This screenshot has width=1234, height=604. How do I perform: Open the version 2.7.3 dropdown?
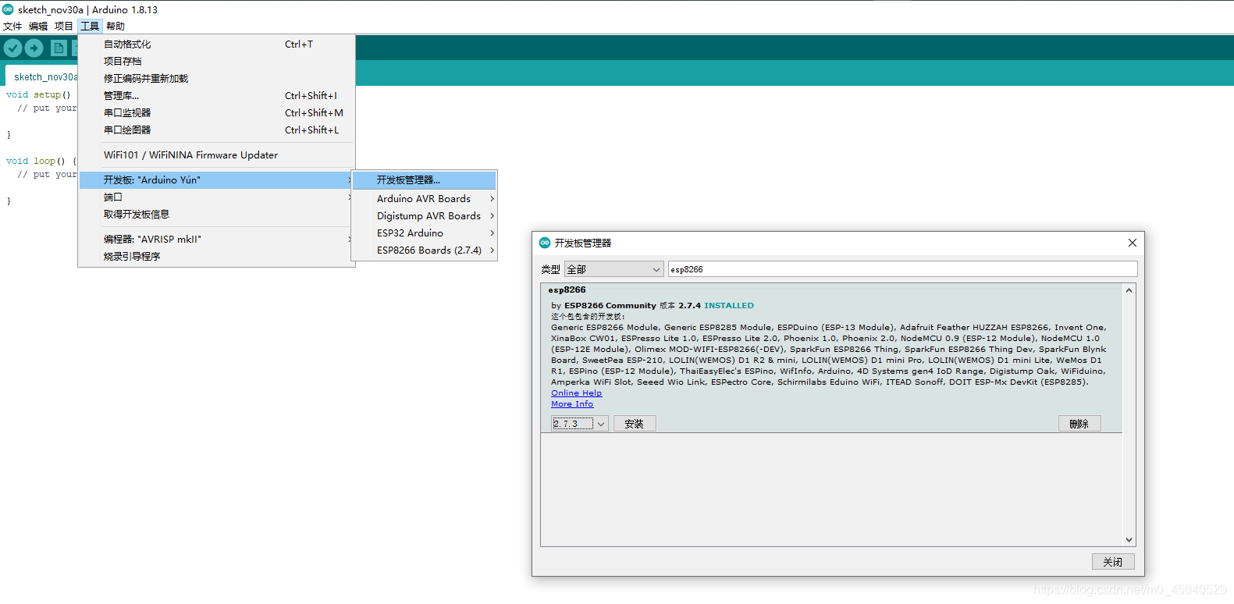[579, 424]
